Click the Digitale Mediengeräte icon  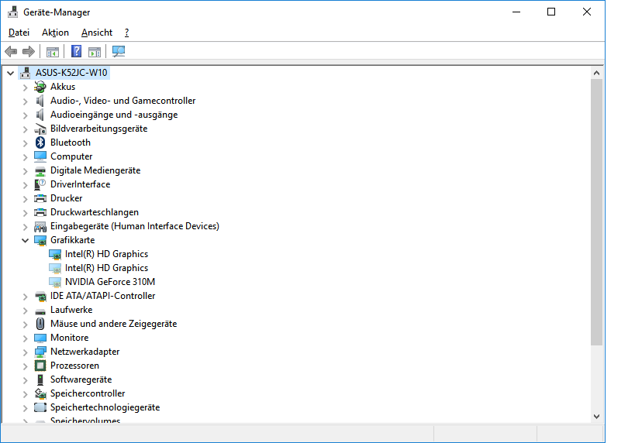click(x=40, y=171)
